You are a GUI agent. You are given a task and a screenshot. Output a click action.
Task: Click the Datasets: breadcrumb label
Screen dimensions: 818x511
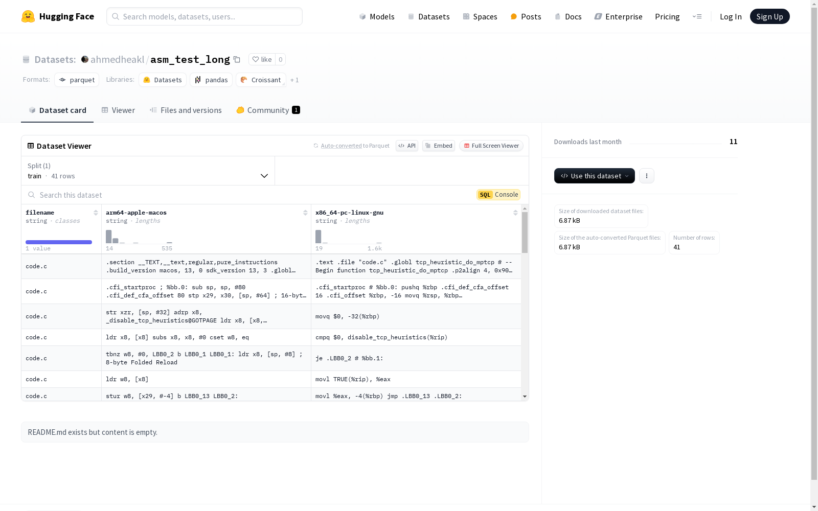click(x=55, y=59)
